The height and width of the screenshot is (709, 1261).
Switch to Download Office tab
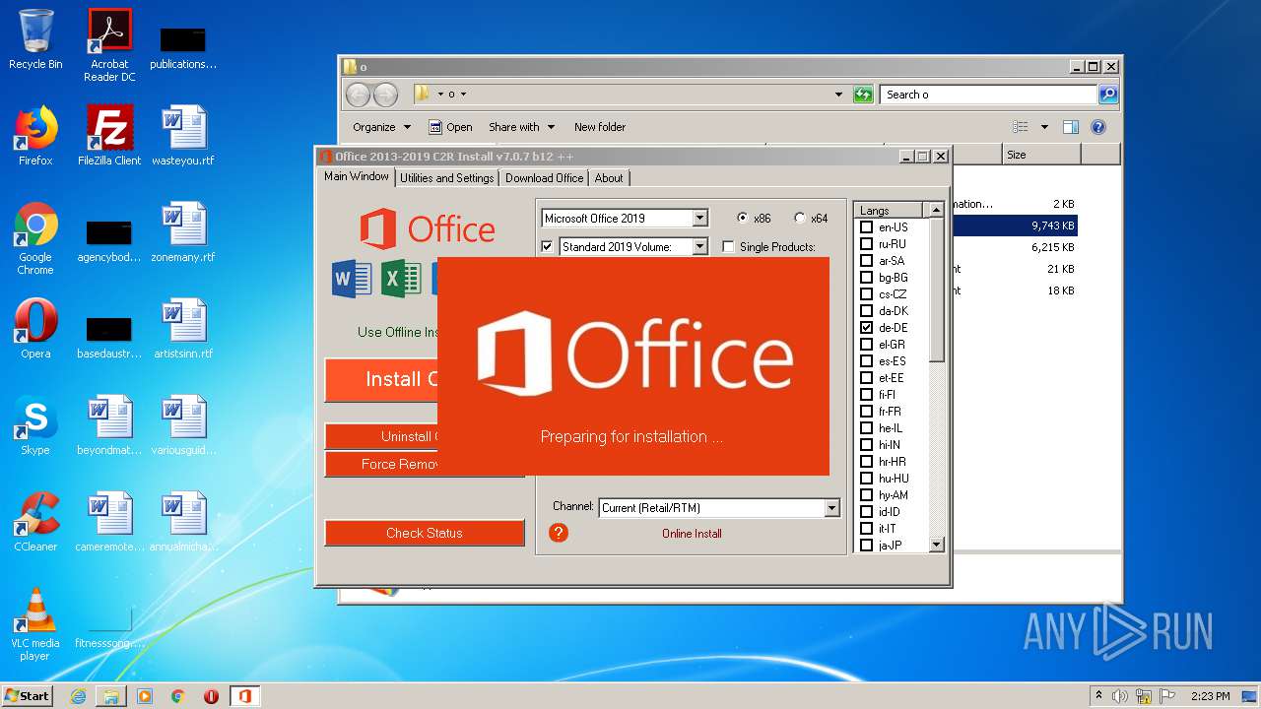(x=544, y=178)
